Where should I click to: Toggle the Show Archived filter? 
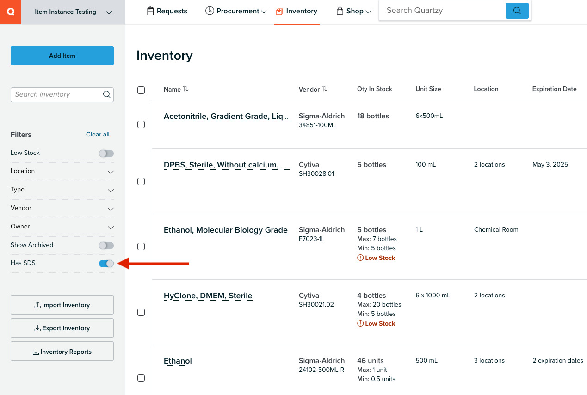(106, 245)
